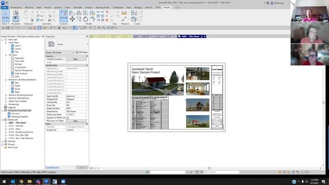Select the Offset tool in Modify panel

click(79, 13)
